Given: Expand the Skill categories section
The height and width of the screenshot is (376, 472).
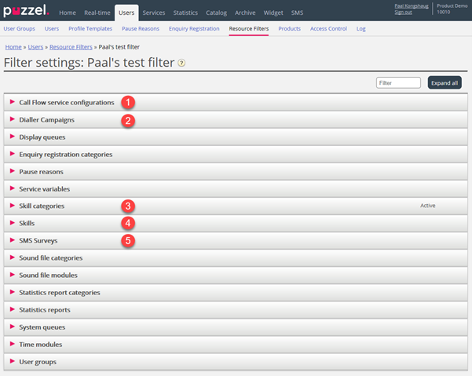Looking at the screenshot, I should 42,206.
